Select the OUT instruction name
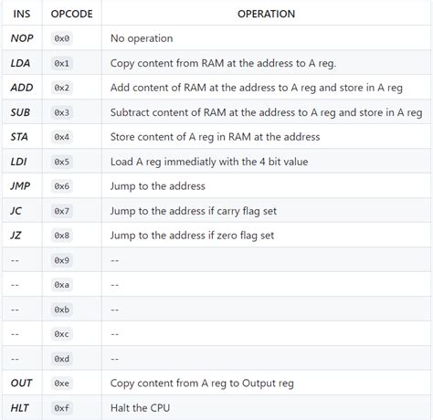The image size is (433, 420). (21, 383)
